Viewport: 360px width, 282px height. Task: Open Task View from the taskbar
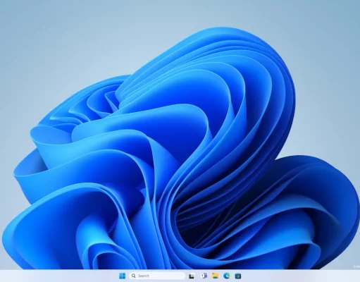[x=192, y=276]
